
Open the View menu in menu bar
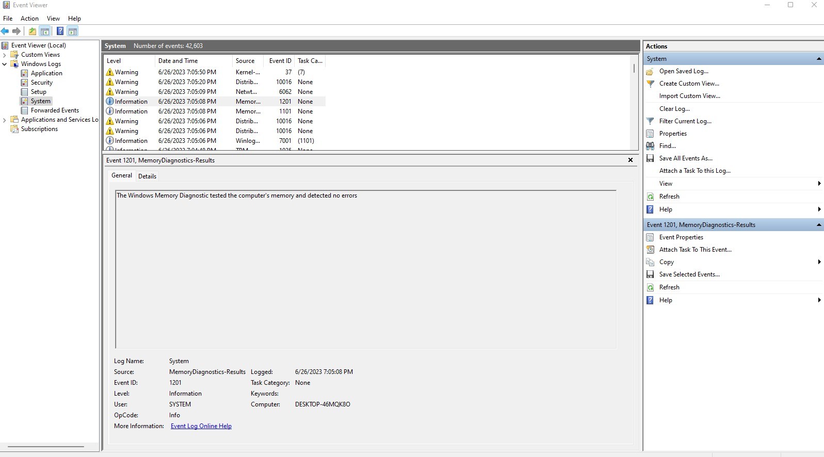coord(53,19)
